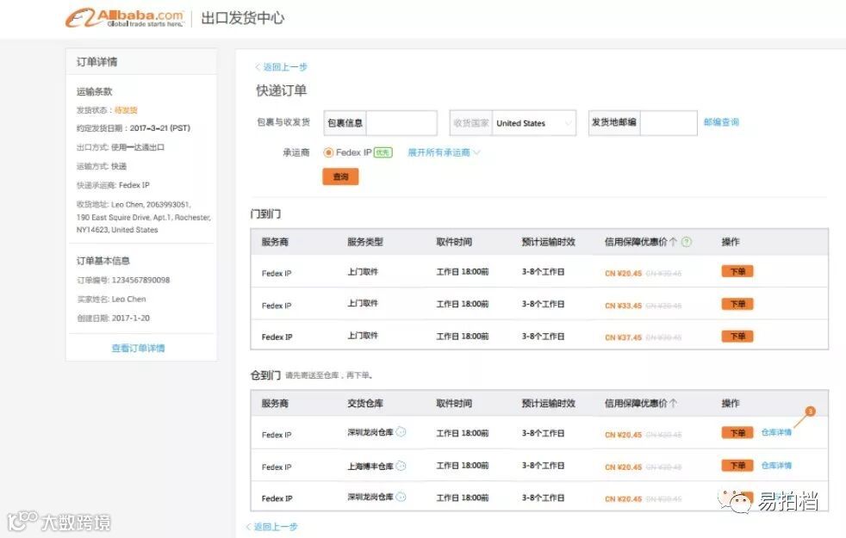Click the 服务类型 column header
Image resolution: width=846 pixels, height=538 pixels.
[365, 242]
